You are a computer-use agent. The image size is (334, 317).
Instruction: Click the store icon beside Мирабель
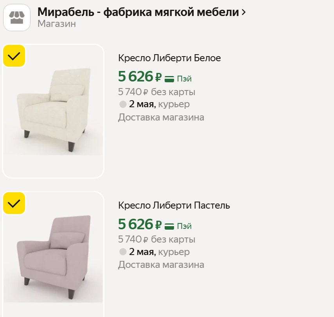pos(17,18)
